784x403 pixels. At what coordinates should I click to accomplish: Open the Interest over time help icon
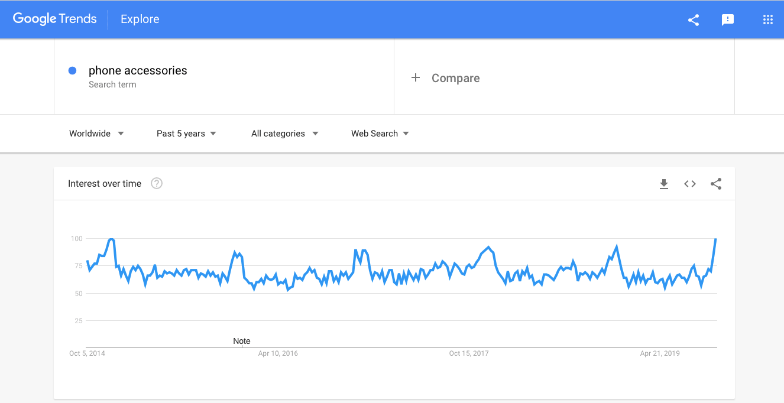(x=157, y=183)
